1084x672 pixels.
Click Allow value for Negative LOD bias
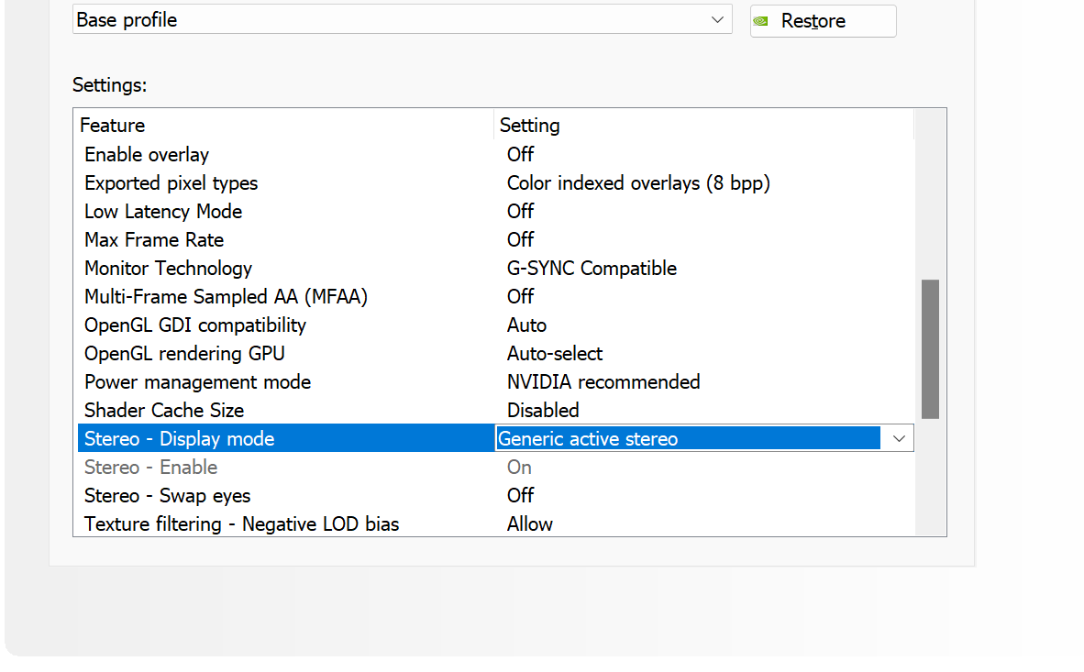pyautogui.click(x=529, y=524)
